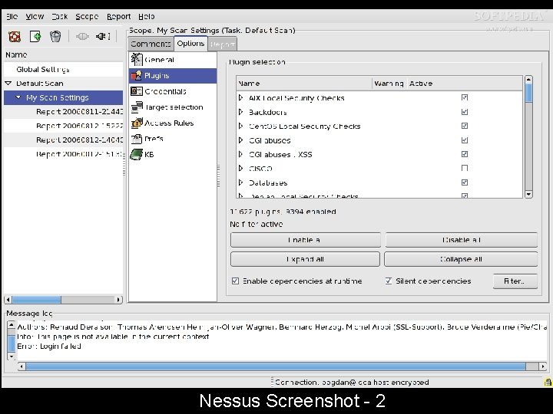
Task: Collapse the My Scan Settings tree node
Action: (x=18, y=97)
